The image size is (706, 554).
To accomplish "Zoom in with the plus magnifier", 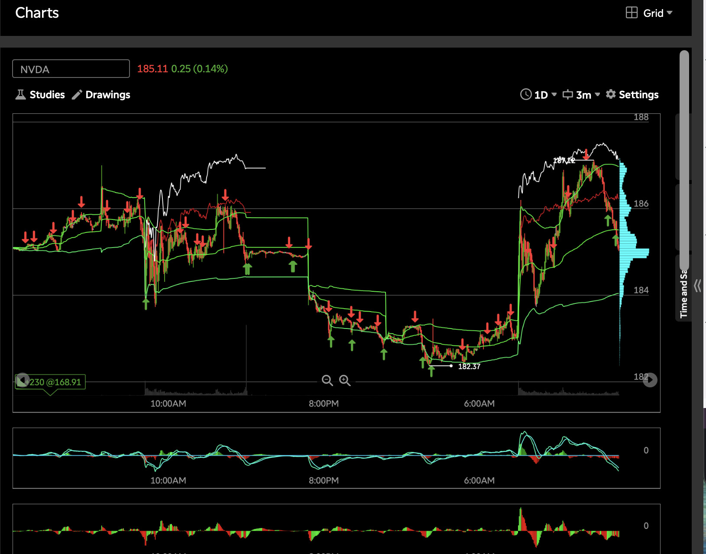I will pos(345,380).
